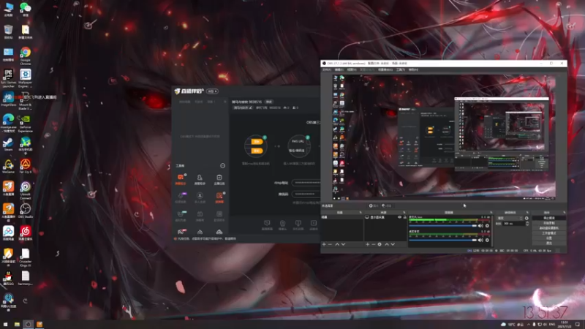Viewport: 585px width, 329px height.
Task: Collapse the toolbox section in streaming companion
Action: 222,166
